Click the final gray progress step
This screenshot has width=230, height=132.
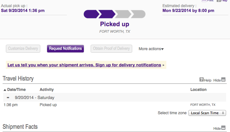coord(137,14)
